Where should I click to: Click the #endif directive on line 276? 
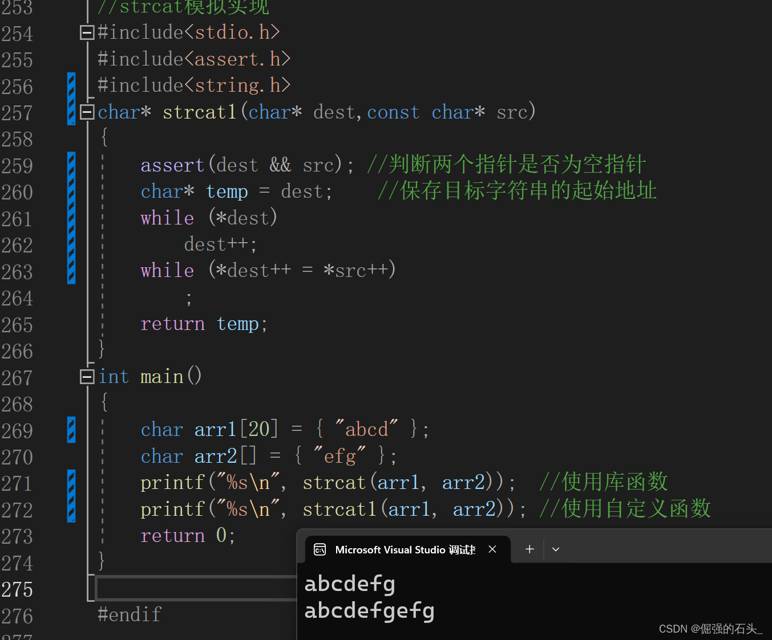[x=130, y=614]
